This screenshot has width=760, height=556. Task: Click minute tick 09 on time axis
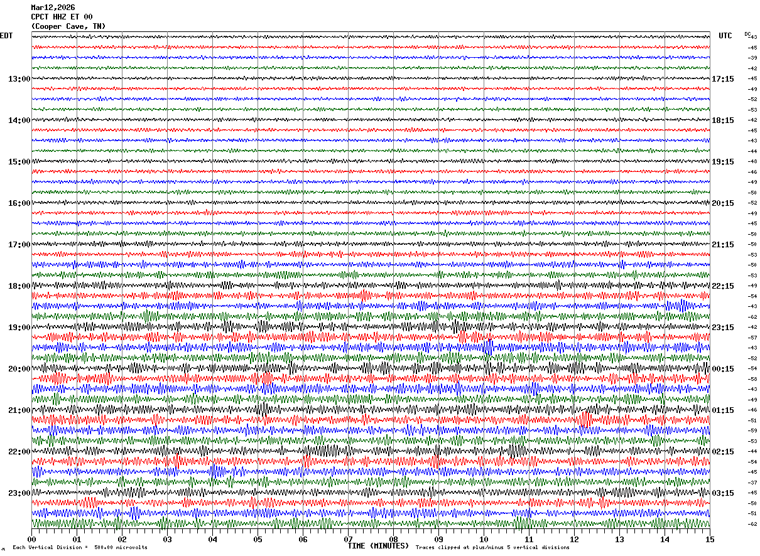[x=439, y=539]
